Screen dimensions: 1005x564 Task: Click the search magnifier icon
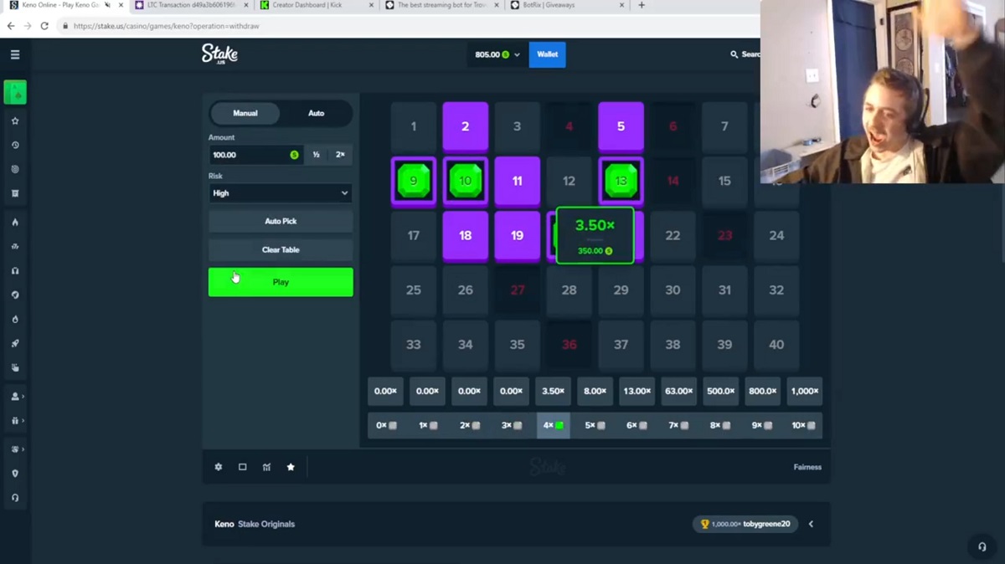click(x=734, y=54)
